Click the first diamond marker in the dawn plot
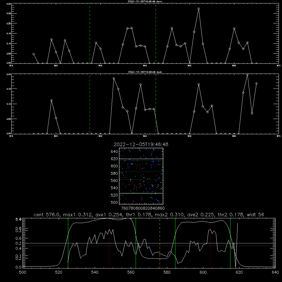Screen dimensions: 282x282 (x=34, y=54)
